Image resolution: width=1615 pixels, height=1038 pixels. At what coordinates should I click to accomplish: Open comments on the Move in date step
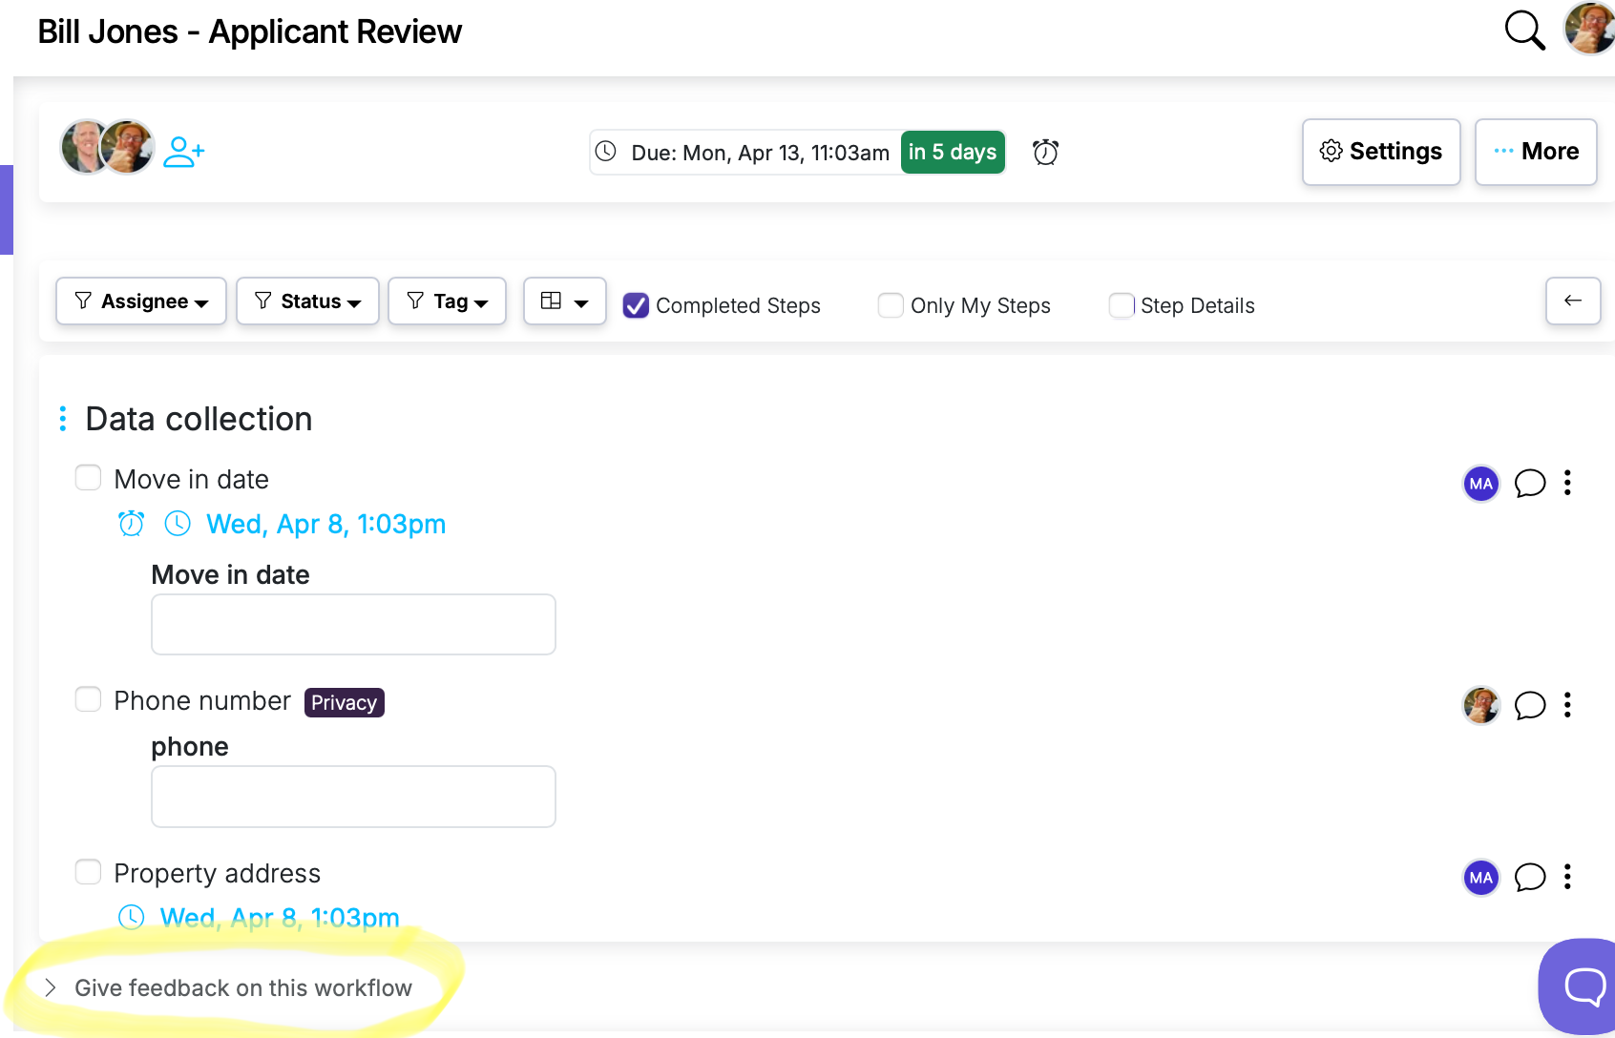pos(1530,484)
